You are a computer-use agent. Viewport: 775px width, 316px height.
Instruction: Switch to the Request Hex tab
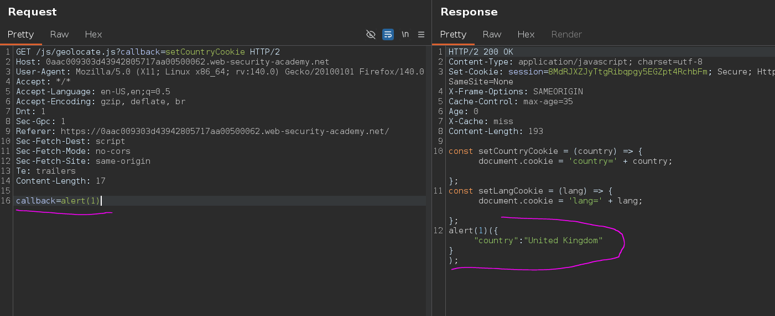(x=93, y=34)
